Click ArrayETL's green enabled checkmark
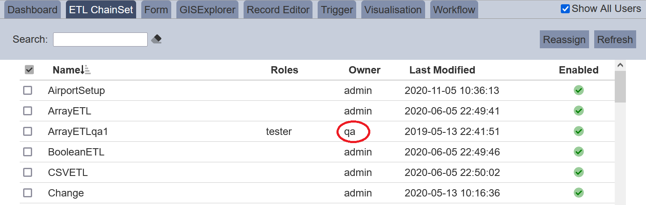Screen dimensions: 646x205 click(x=579, y=111)
